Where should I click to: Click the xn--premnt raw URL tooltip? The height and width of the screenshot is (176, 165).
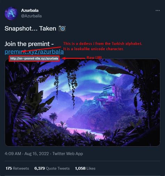(34, 58)
